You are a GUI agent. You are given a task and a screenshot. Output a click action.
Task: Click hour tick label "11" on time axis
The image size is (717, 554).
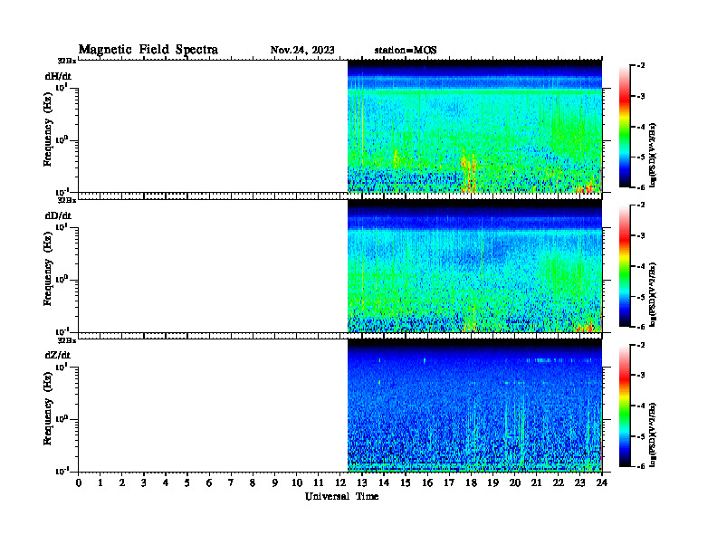[319, 483]
